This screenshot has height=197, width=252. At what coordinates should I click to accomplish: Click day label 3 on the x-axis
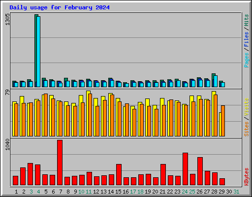click(x=31, y=192)
